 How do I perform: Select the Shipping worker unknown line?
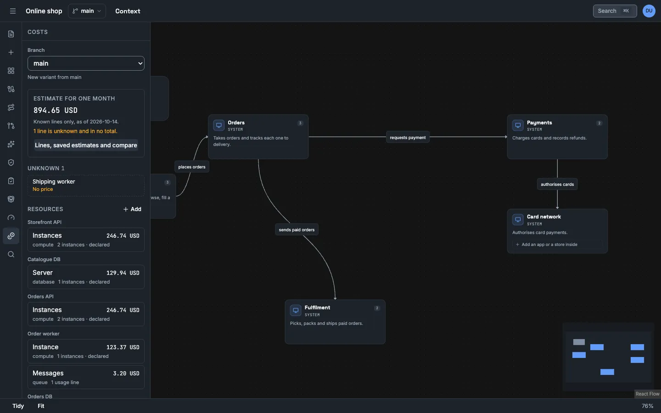[86, 185]
